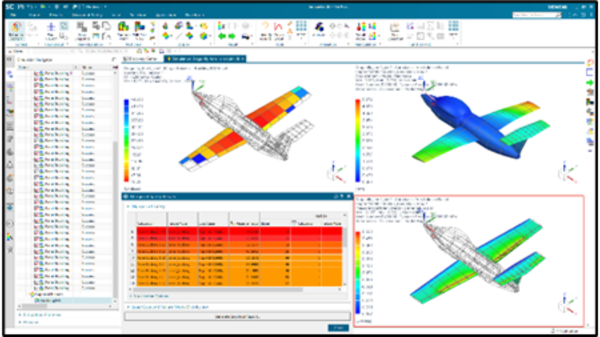Click the blue rectangle icon on right toolbar
This screenshot has height=337, width=600.
590,73
